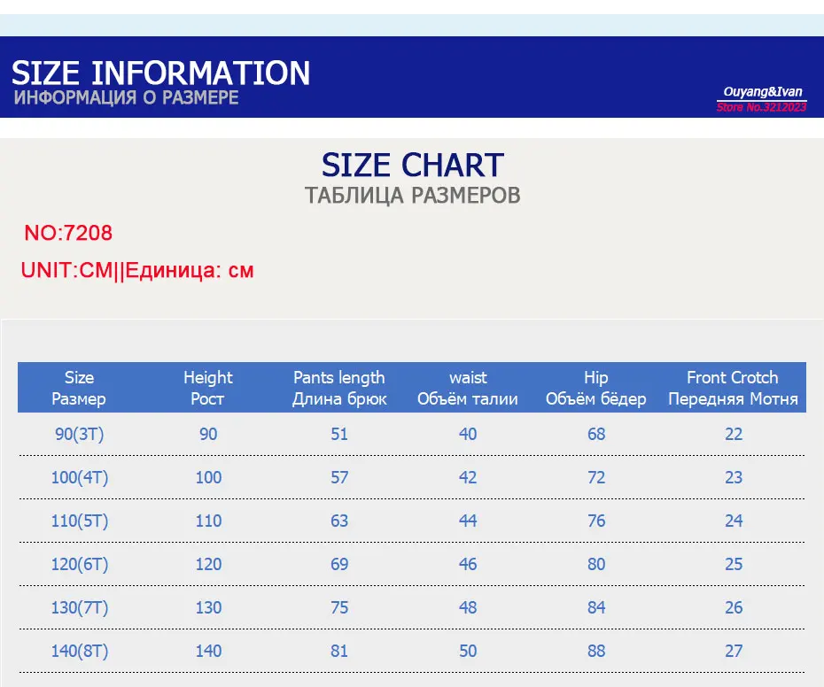Viewport: 824px width, 687px height.
Task: Select the 130(7T) size cell
Action: pos(80,607)
